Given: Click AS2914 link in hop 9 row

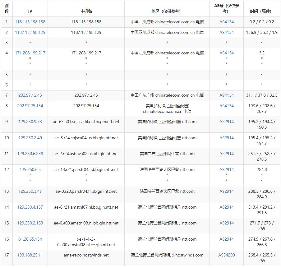Looking at the screenshot, I should coord(227,122).
